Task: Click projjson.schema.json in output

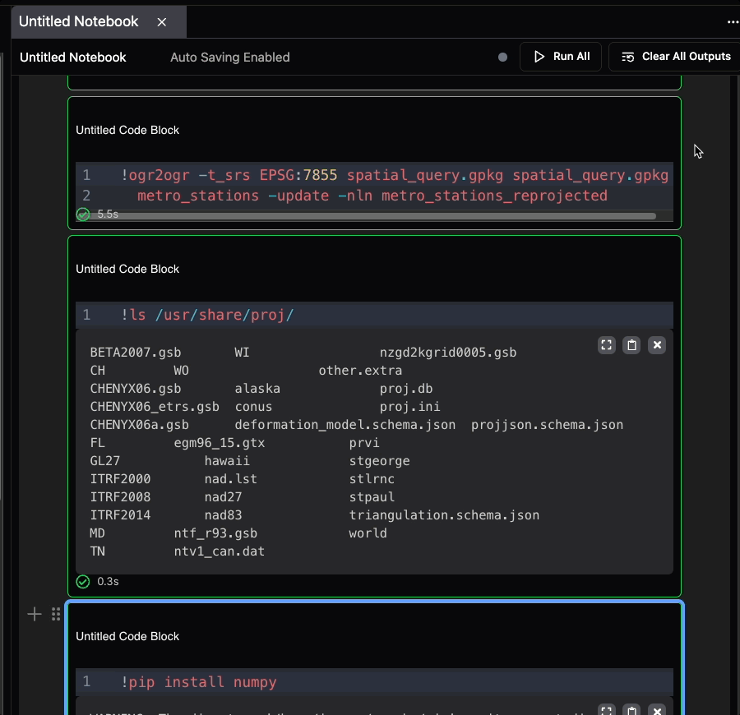Action: (x=547, y=424)
